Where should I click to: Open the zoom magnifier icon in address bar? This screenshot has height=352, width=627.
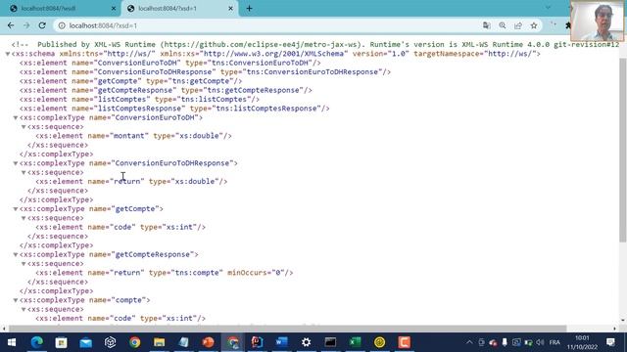[x=503, y=25]
